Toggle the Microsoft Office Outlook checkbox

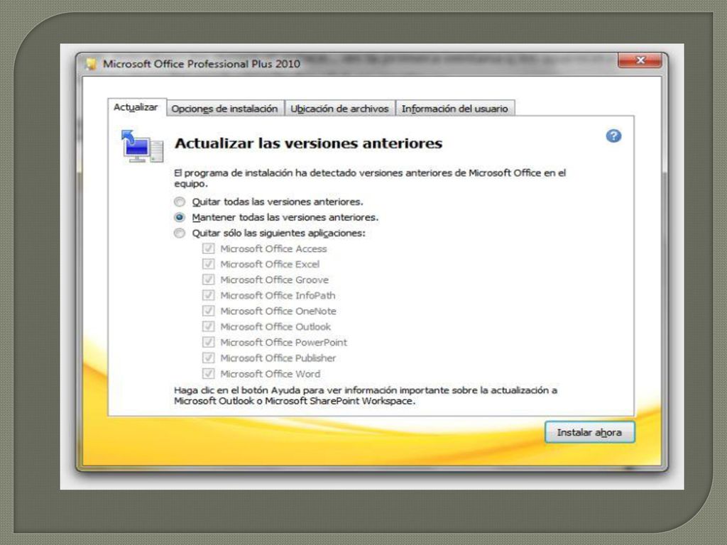click(x=209, y=326)
